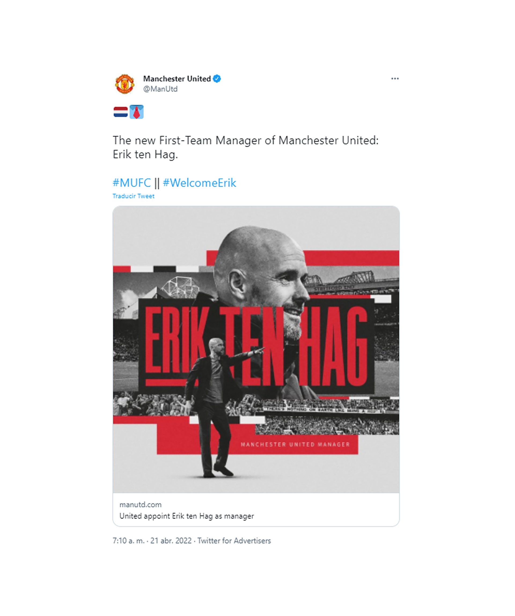Open the #MUFC hashtag
This screenshot has height=616, width=515.
pyautogui.click(x=132, y=183)
